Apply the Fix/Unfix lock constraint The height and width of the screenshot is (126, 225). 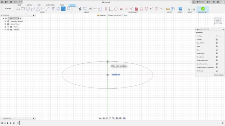pyautogui.click(x=136, y=9)
